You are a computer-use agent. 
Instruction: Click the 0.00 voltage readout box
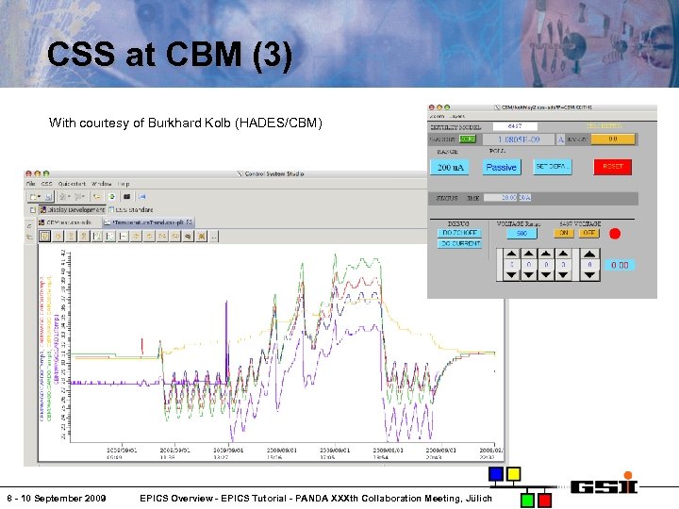click(620, 265)
